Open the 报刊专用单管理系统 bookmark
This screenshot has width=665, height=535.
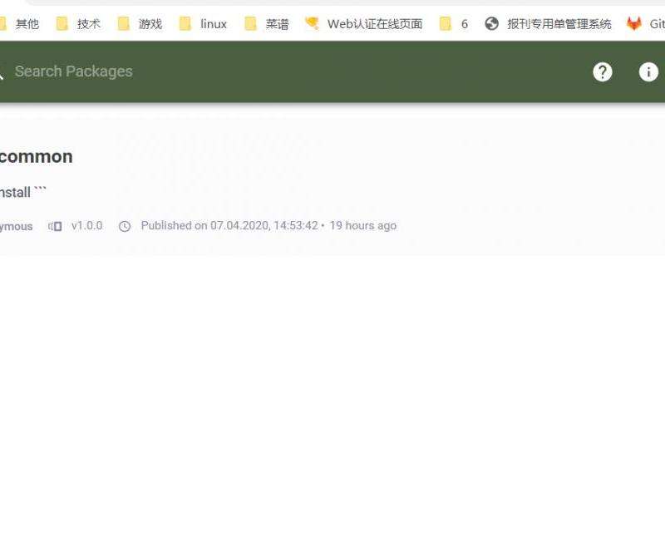[x=549, y=24]
